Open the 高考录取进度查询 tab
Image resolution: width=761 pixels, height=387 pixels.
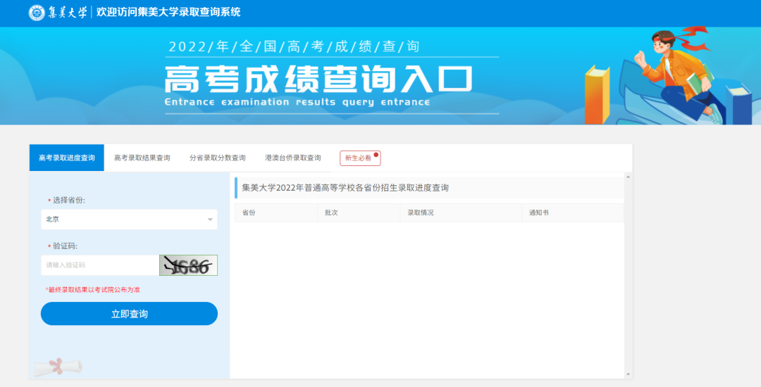click(x=67, y=158)
